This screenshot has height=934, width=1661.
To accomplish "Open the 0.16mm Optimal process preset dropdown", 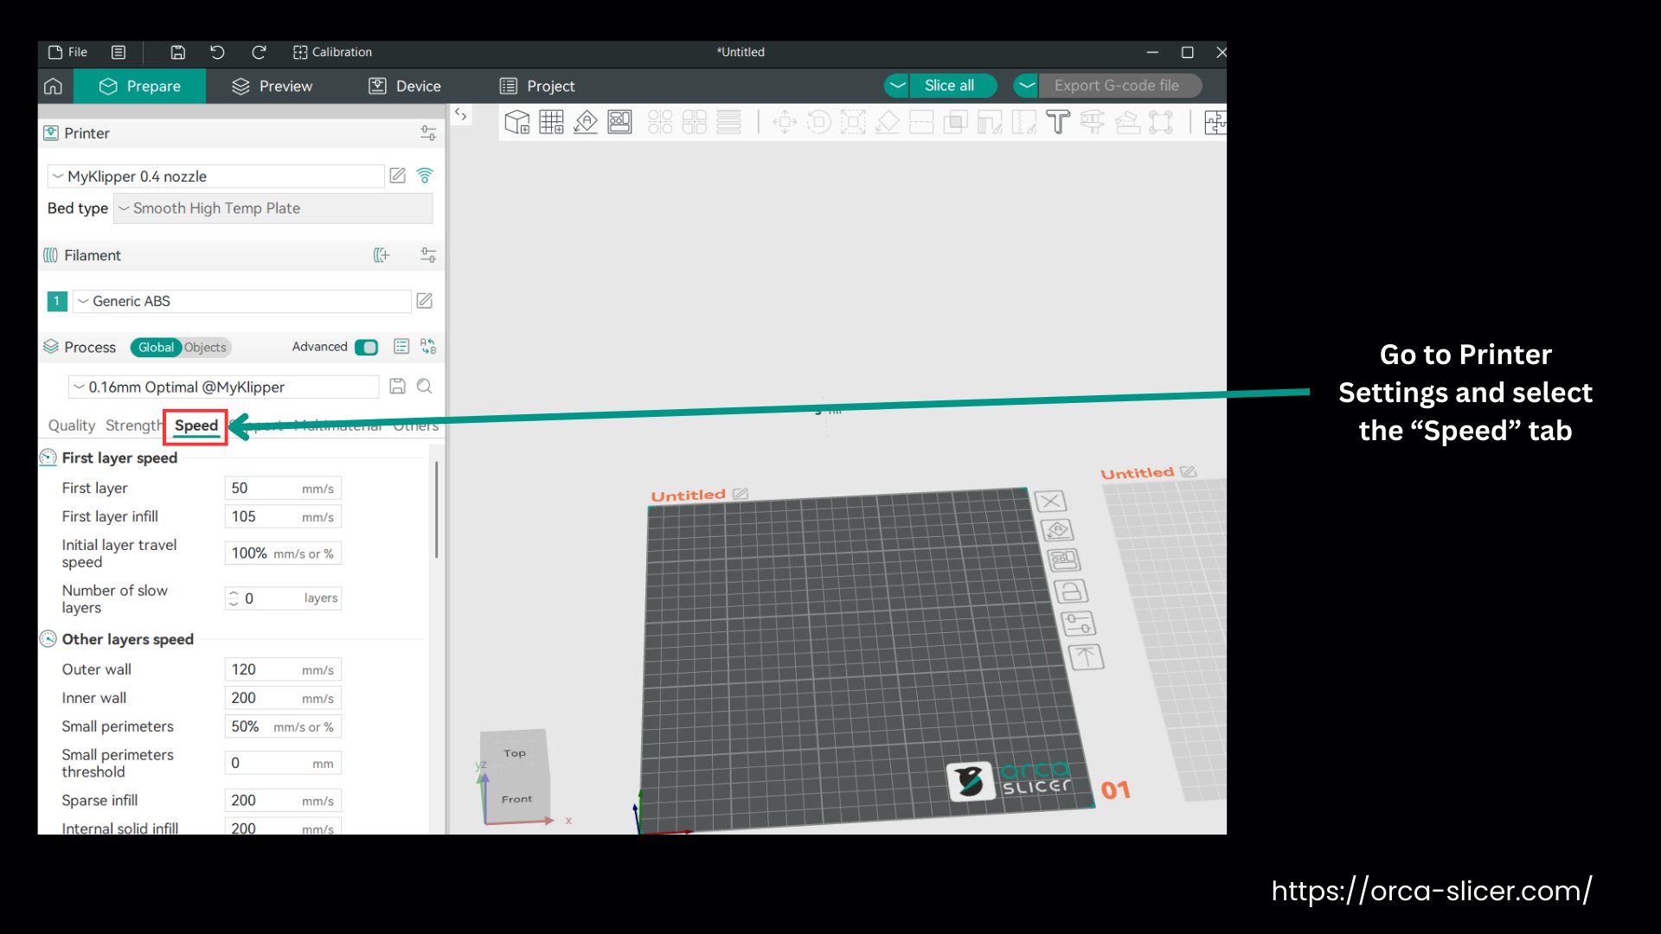I will [223, 387].
